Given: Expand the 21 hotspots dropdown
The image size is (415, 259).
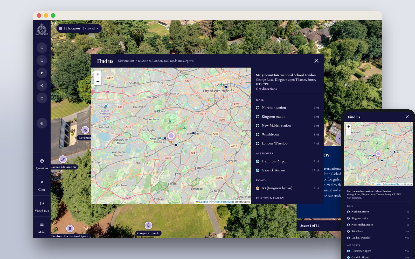Looking at the screenshot, I should click(x=79, y=28).
